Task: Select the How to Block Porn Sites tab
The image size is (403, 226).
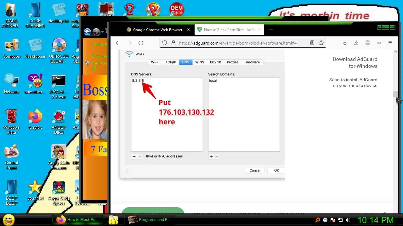Action: pyautogui.click(x=229, y=30)
